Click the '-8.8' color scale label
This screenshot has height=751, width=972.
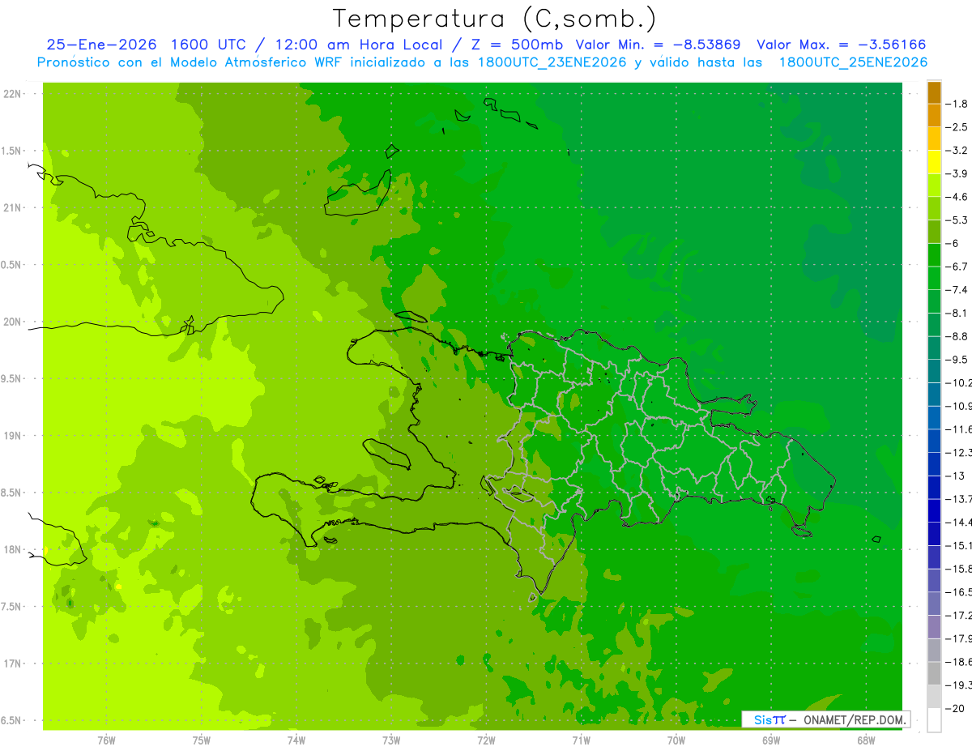coord(957,336)
